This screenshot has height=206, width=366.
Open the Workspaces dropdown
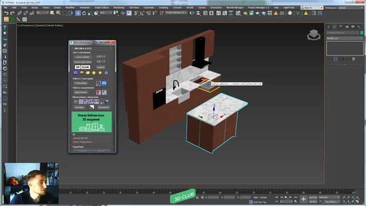351,7
